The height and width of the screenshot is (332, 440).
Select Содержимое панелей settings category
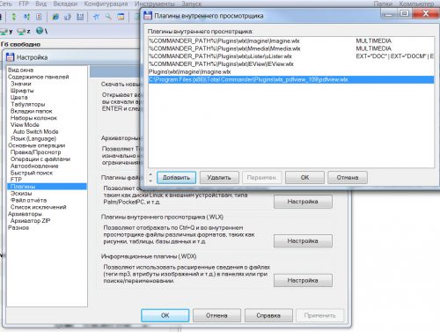(39, 77)
